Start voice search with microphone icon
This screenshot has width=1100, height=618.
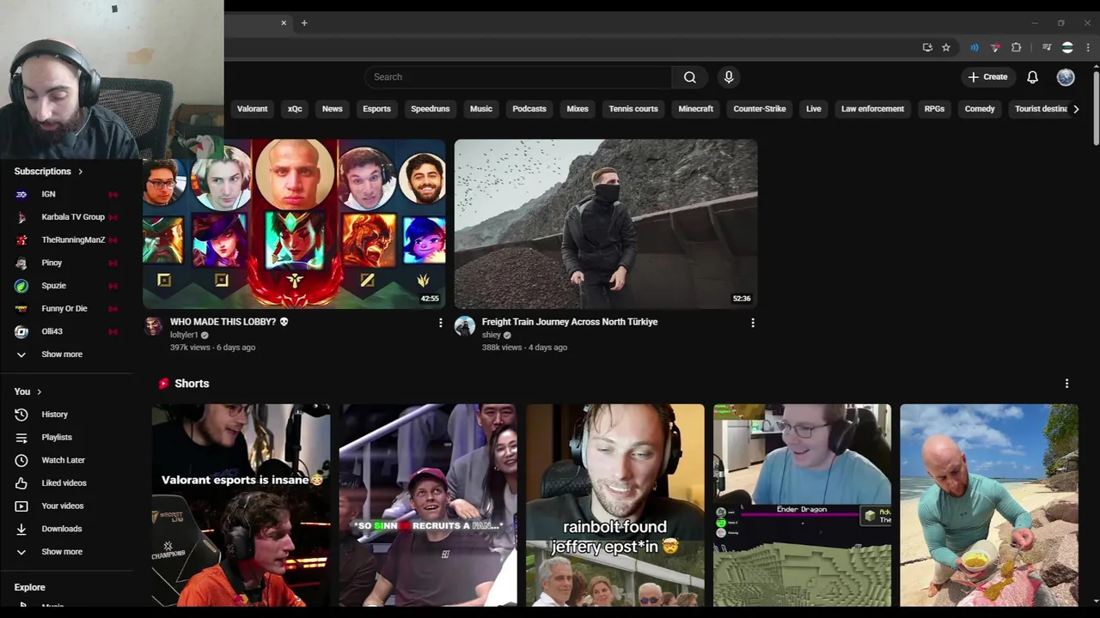click(729, 77)
